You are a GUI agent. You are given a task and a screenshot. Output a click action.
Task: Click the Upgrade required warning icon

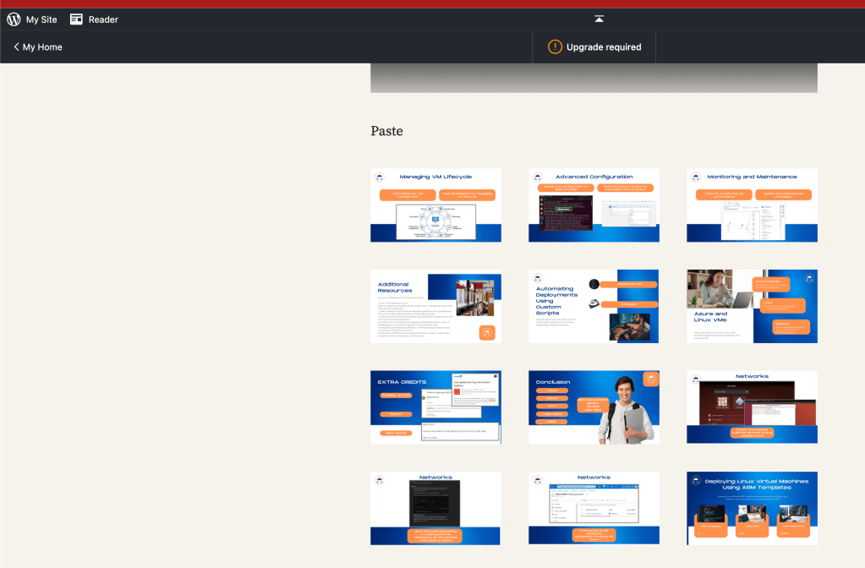click(555, 46)
